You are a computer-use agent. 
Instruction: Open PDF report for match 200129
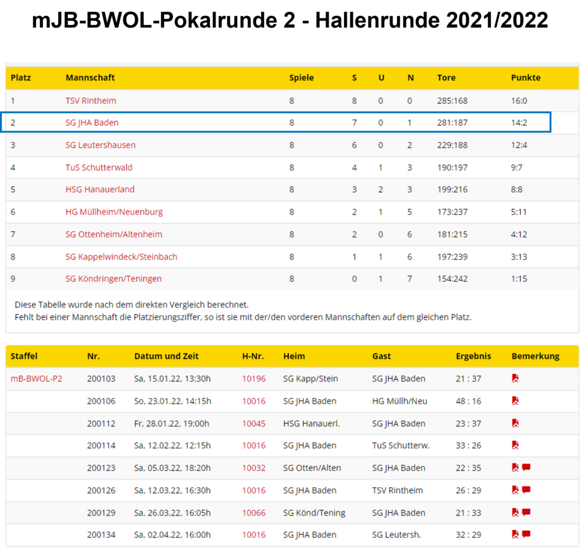(515, 513)
